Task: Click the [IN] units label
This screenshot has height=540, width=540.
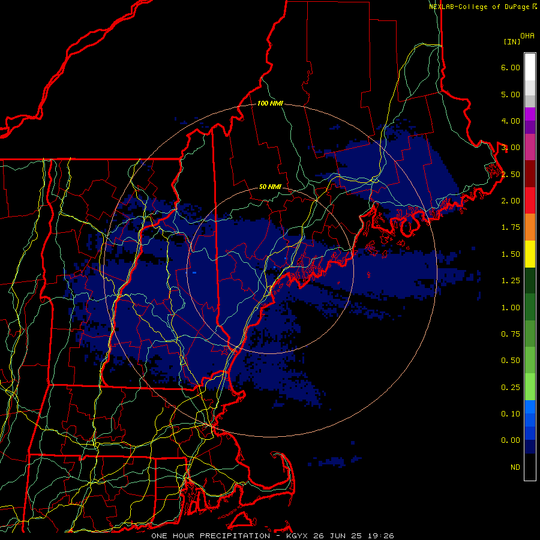Action: [512, 41]
